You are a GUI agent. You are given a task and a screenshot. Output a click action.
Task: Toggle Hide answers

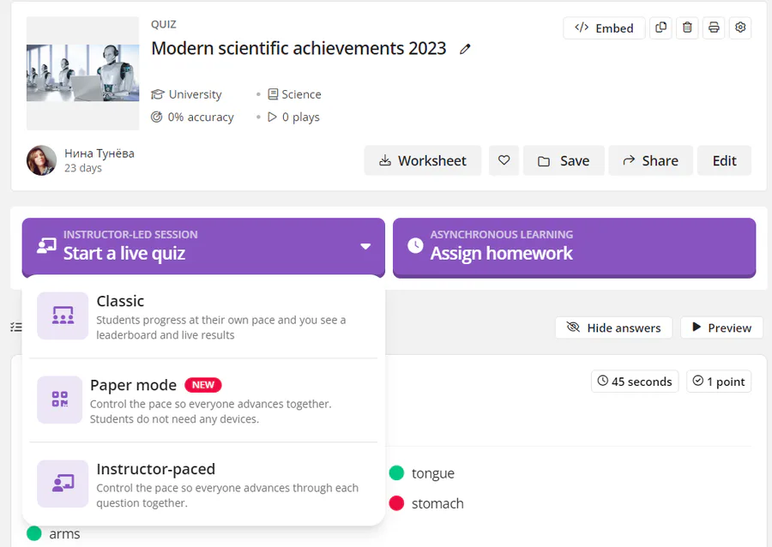614,328
